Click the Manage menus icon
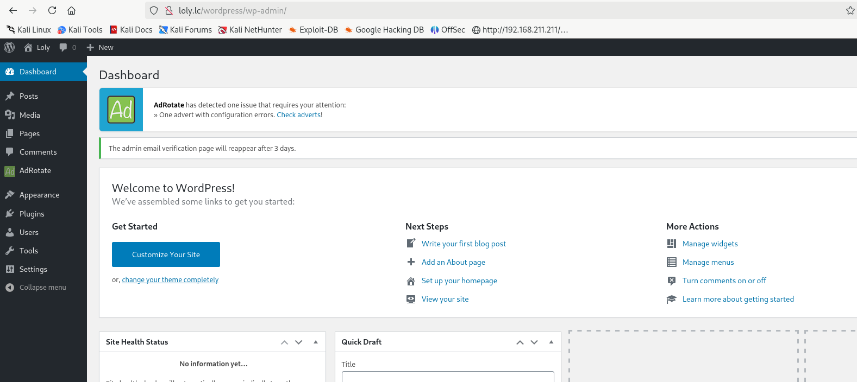857x382 pixels. point(672,262)
